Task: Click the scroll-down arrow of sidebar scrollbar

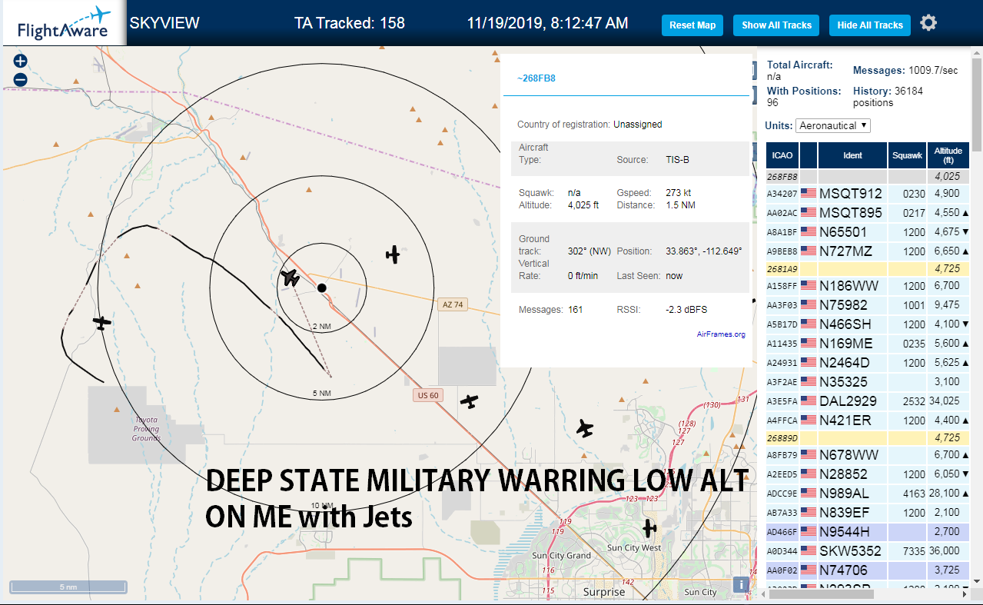Action: pyautogui.click(x=977, y=580)
